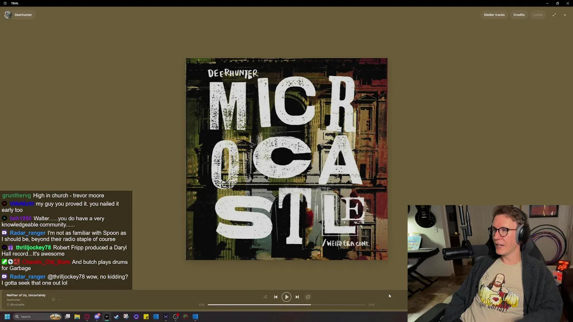This screenshot has width=573, height=322.
Task: Open the Sticky Notes taskbar icon
Action: coord(146,317)
